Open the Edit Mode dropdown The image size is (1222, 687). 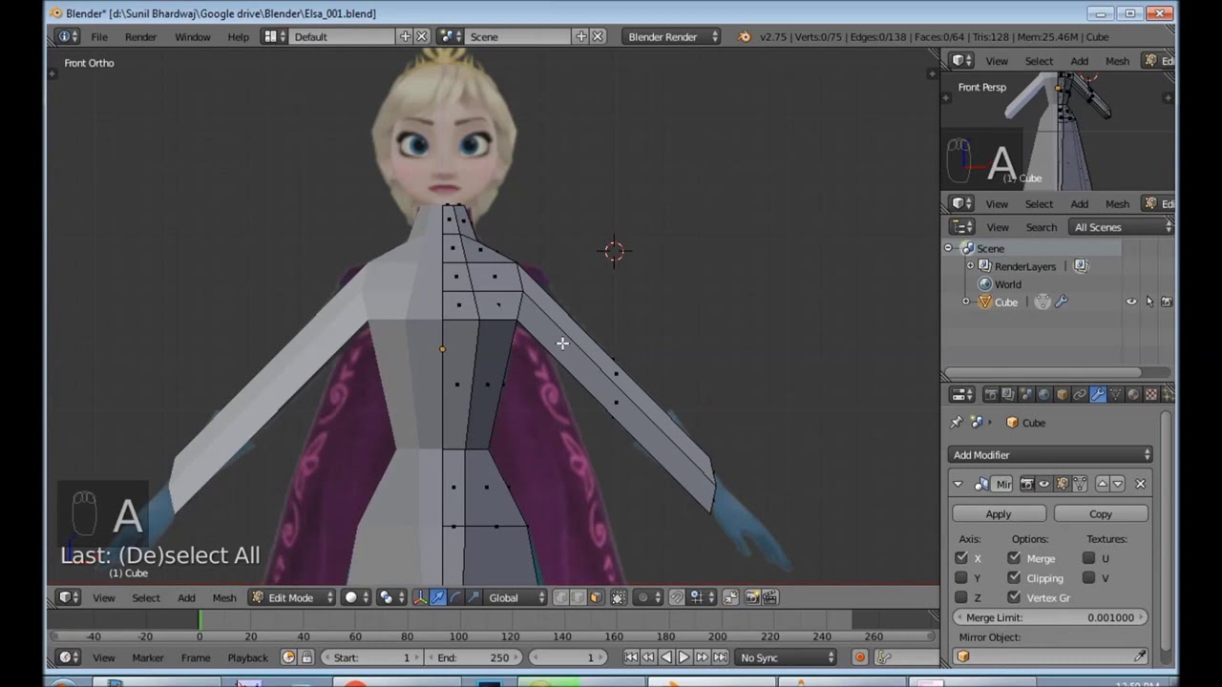pos(292,597)
